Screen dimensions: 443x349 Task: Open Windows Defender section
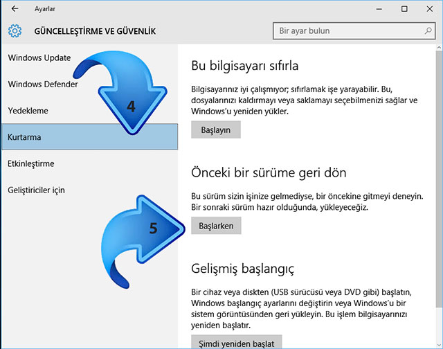pyautogui.click(x=43, y=84)
